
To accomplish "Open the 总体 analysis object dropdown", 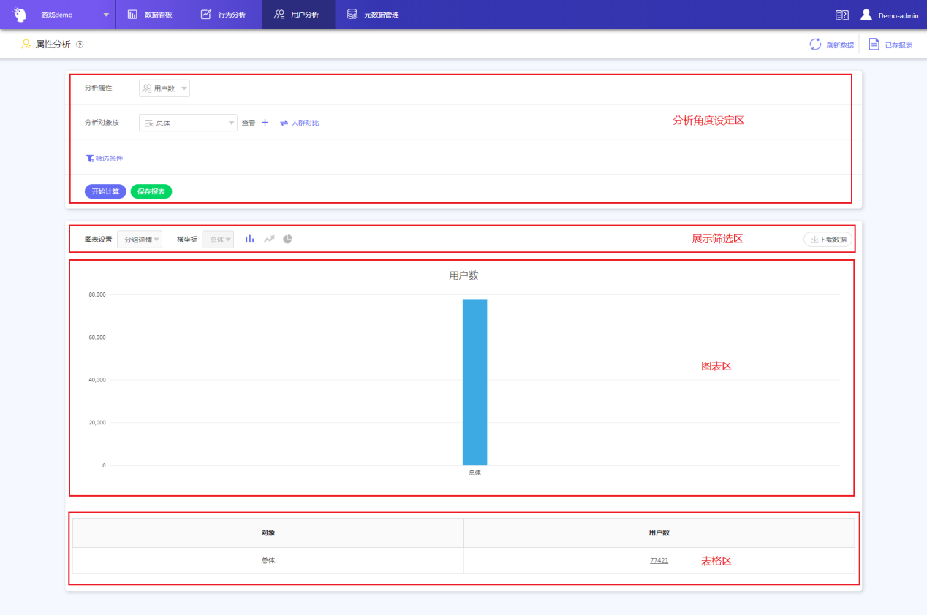I will (x=188, y=123).
